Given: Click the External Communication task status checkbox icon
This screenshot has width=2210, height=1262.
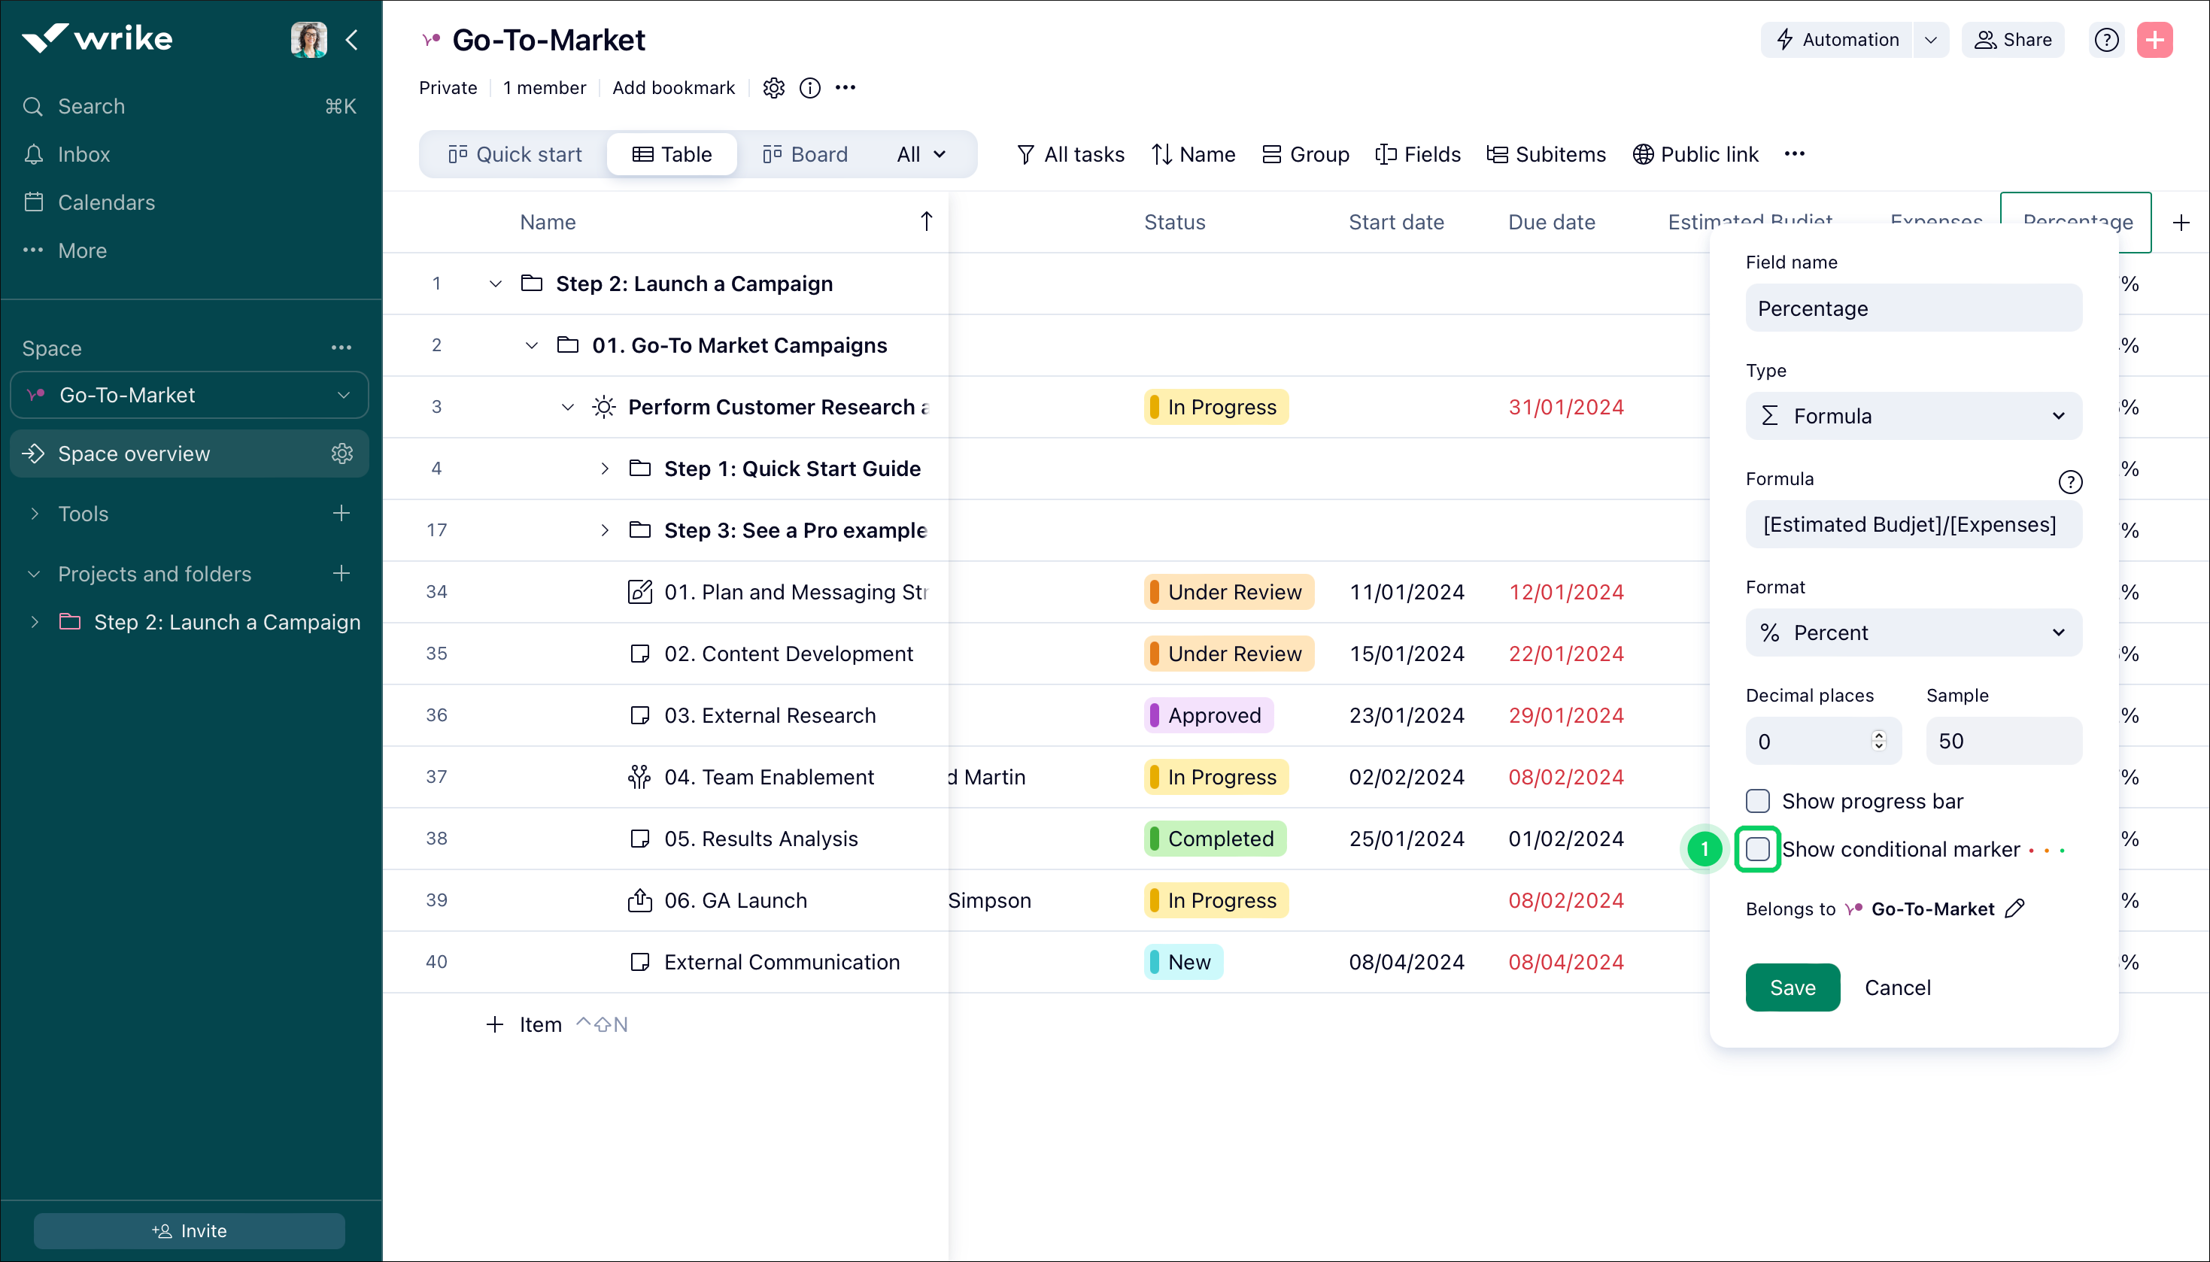Looking at the screenshot, I should [x=639, y=962].
